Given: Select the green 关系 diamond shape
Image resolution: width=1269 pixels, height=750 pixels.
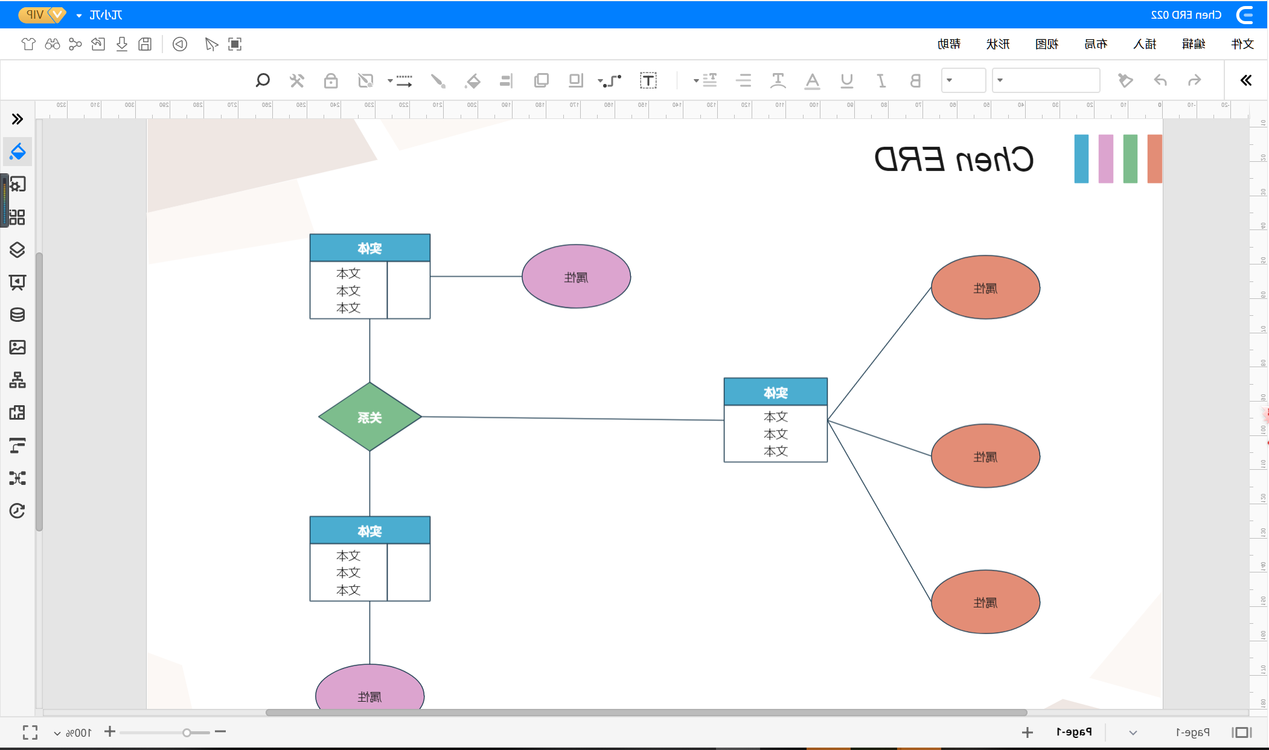Looking at the screenshot, I should pyautogui.click(x=369, y=417).
